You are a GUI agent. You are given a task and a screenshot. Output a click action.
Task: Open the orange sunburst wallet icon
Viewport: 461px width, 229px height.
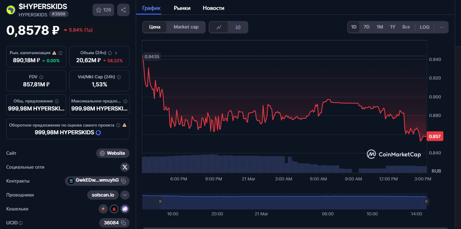coord(103,209)
